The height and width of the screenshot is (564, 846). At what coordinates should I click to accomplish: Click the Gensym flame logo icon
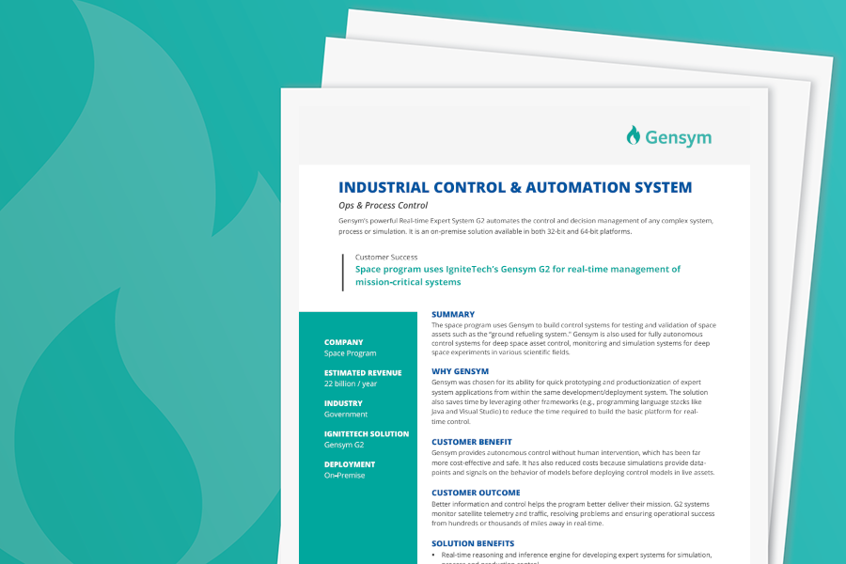pos(633,135)
